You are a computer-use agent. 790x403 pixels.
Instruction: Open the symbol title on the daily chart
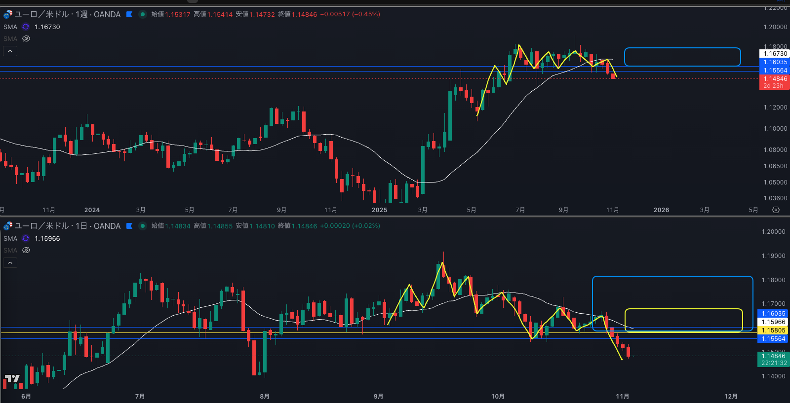point(67,226)
